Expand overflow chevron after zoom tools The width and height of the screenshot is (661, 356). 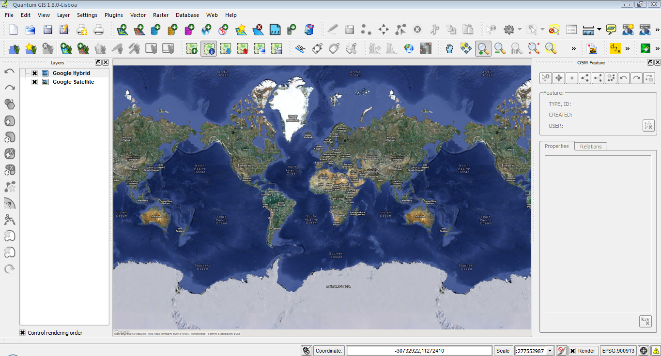tap(574, 48)
